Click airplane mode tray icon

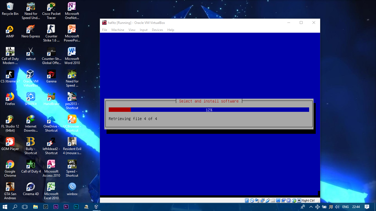(x=317, y=207)
